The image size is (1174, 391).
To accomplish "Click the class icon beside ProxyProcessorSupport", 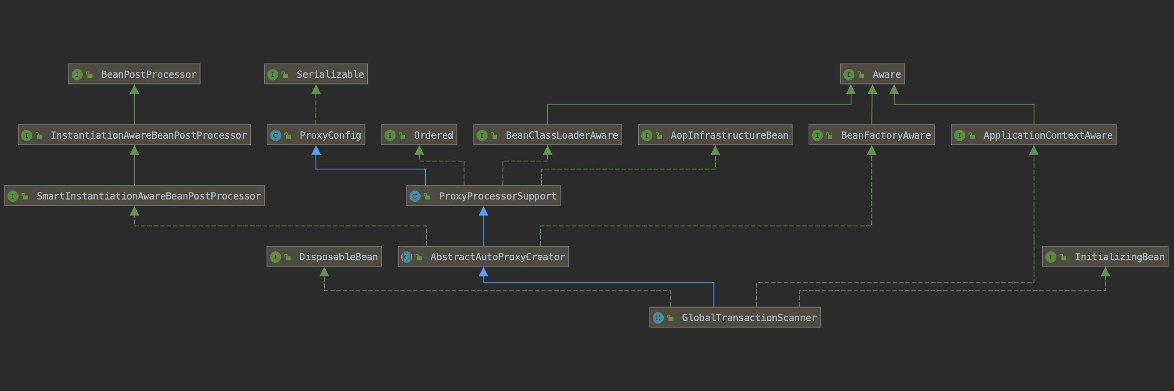I will tap(415, 196).
